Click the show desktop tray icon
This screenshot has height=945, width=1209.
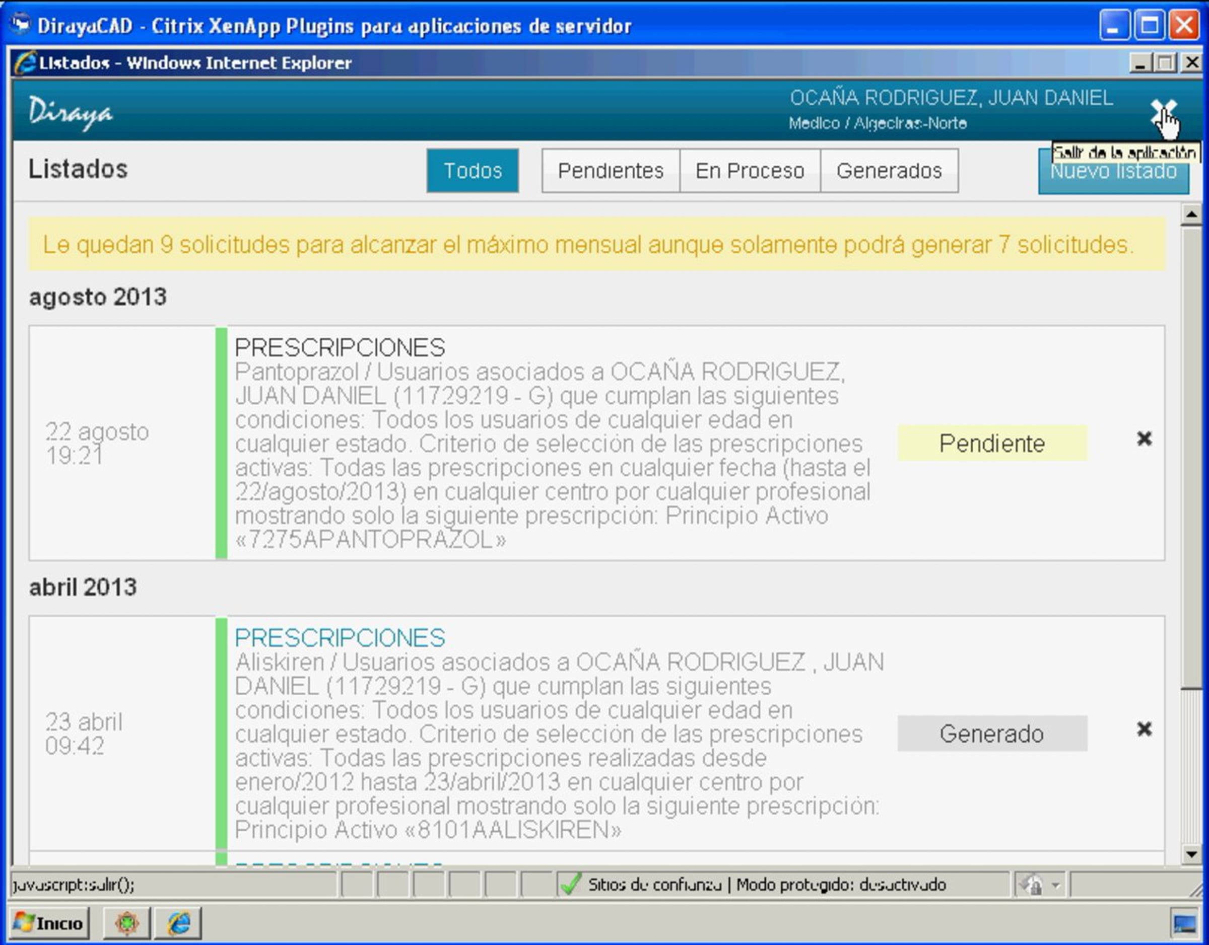[x=1184, y=923]
